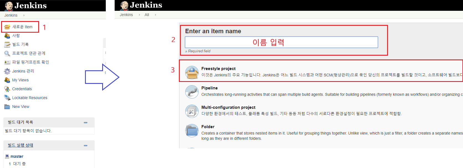Image resolution: width=463 pixels, height=168 pixels.
Task: Open the master node link
Action: (x=17, y=156)
